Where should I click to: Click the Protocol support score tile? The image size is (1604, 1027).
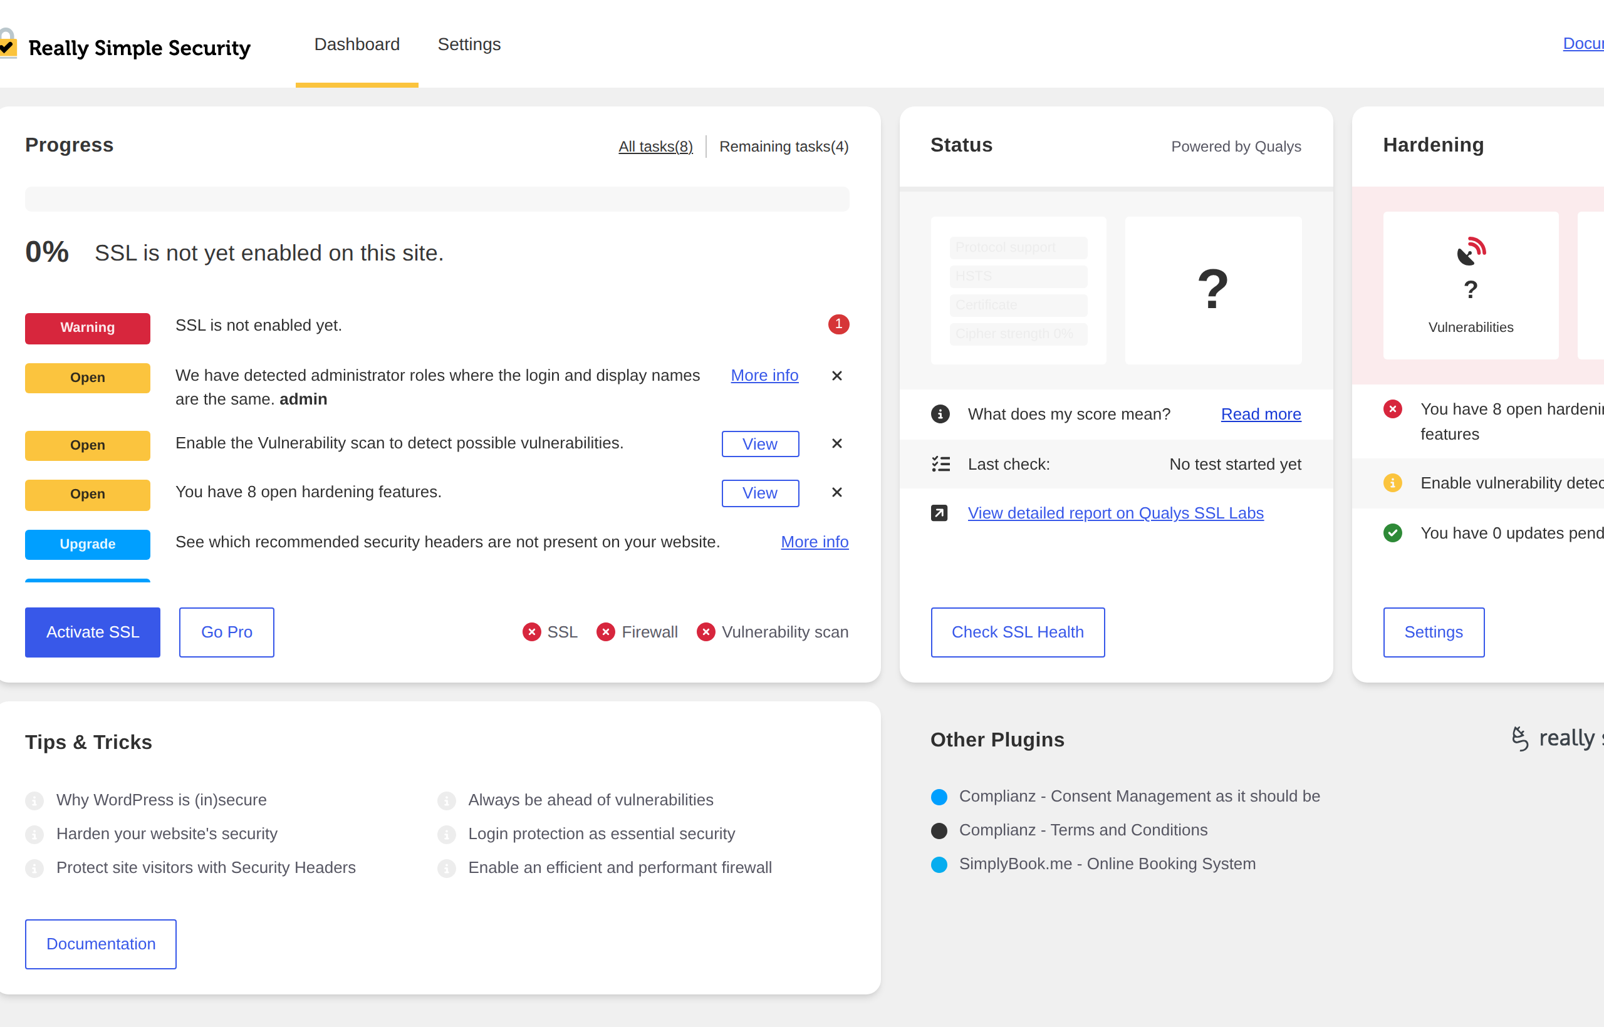click(1018, 247)
